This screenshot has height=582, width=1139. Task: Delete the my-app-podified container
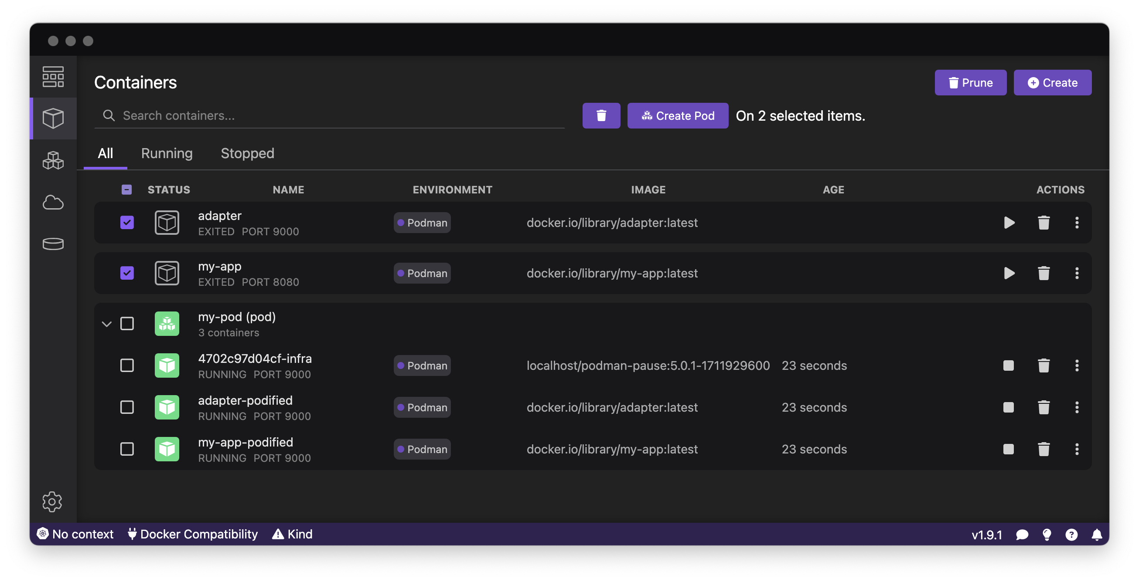1044,449
